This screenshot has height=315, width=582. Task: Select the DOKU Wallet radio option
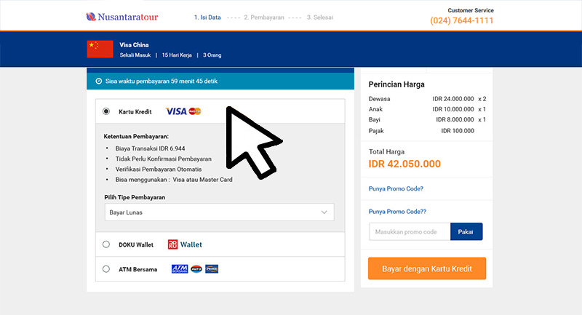click(x=106, y=244)
